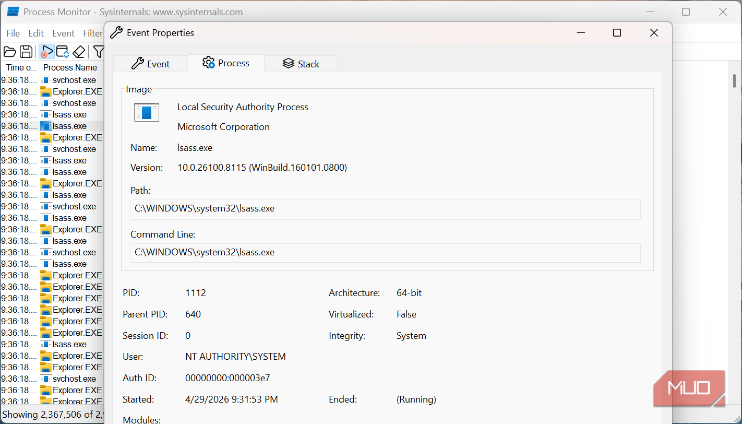Click 'Local Security Authority Process' description text
The width and height of the screenshot is (742, 424).
[243, 107]
